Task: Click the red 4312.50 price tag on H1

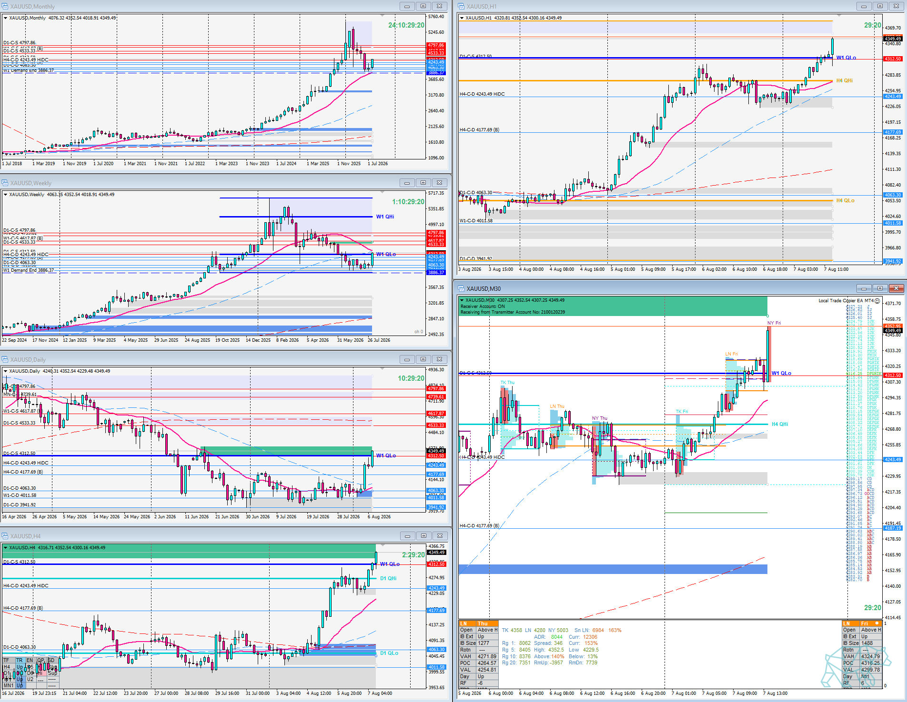Action: pos(893,59)
